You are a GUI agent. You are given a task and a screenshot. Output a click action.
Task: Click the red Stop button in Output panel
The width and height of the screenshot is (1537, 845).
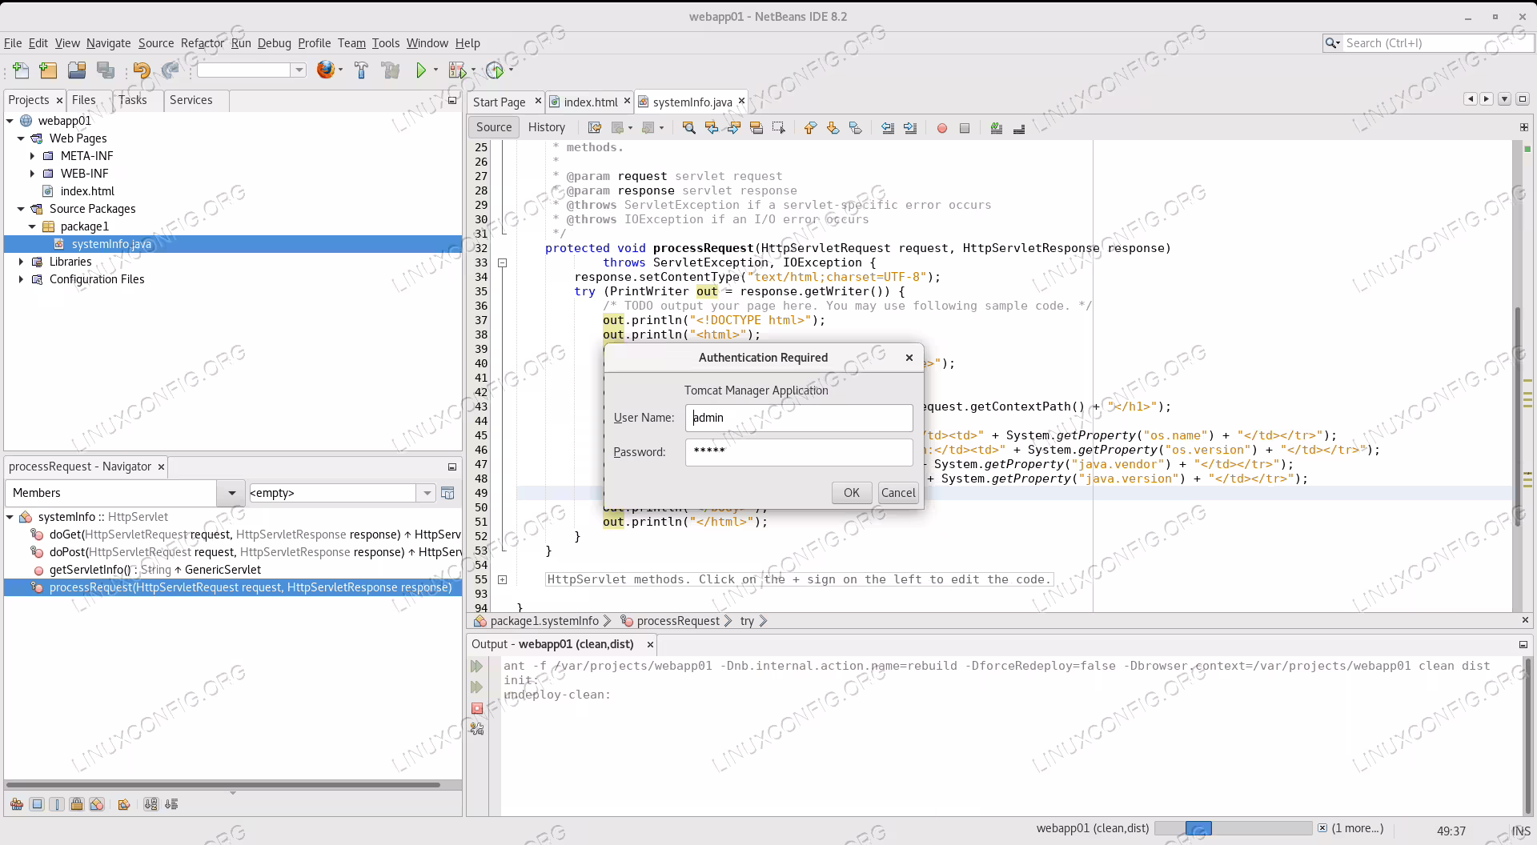click(477, 708)
